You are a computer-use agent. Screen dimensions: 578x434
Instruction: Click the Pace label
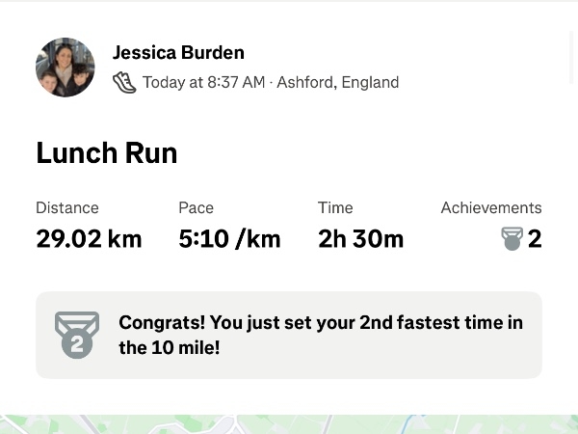(197, 207)
